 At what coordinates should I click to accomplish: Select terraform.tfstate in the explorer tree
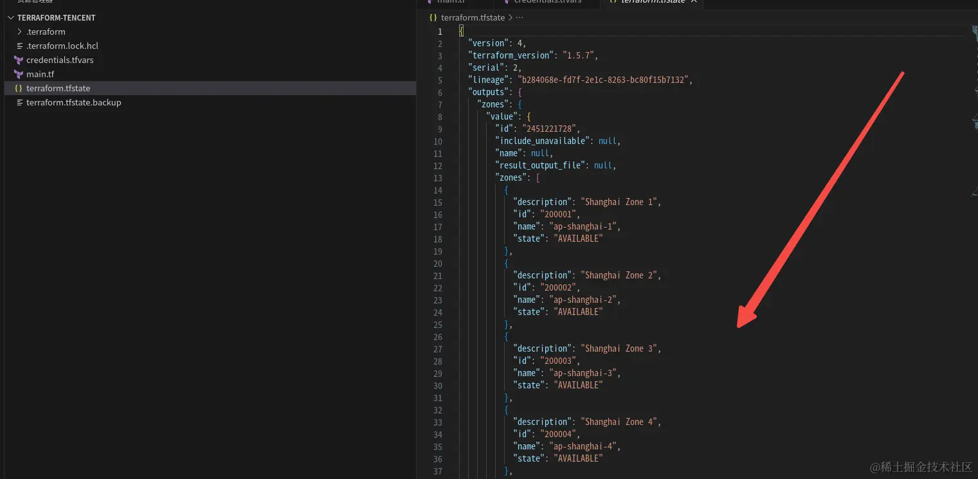point(58,88)
